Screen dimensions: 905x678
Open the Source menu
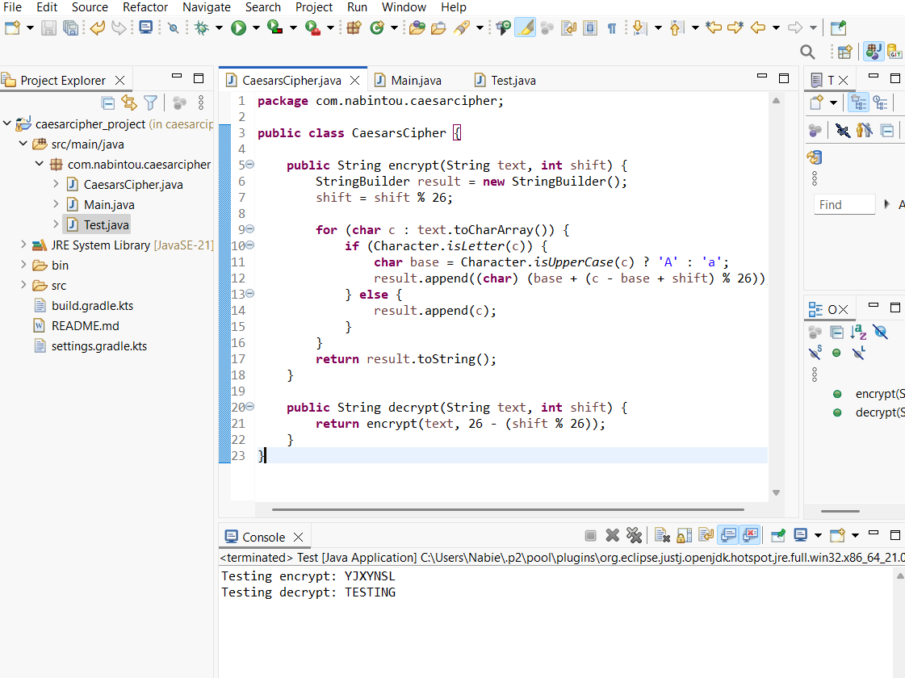click(90, 7)
